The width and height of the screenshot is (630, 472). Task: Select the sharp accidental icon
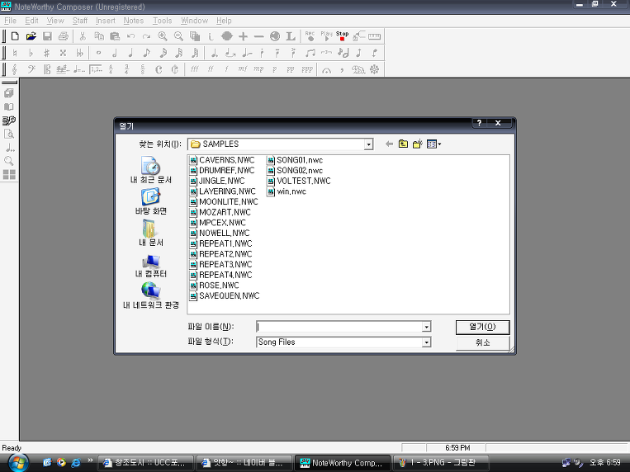46,53
